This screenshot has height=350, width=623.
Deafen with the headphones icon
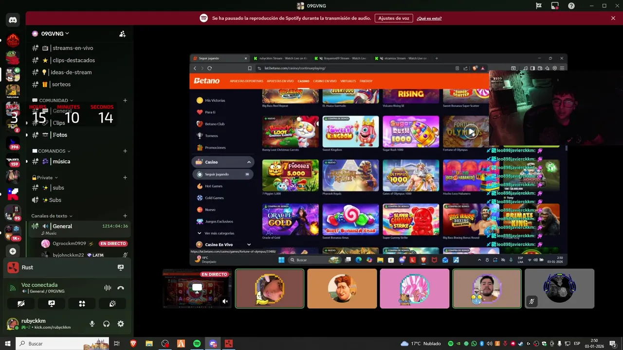tap(106, 324)
